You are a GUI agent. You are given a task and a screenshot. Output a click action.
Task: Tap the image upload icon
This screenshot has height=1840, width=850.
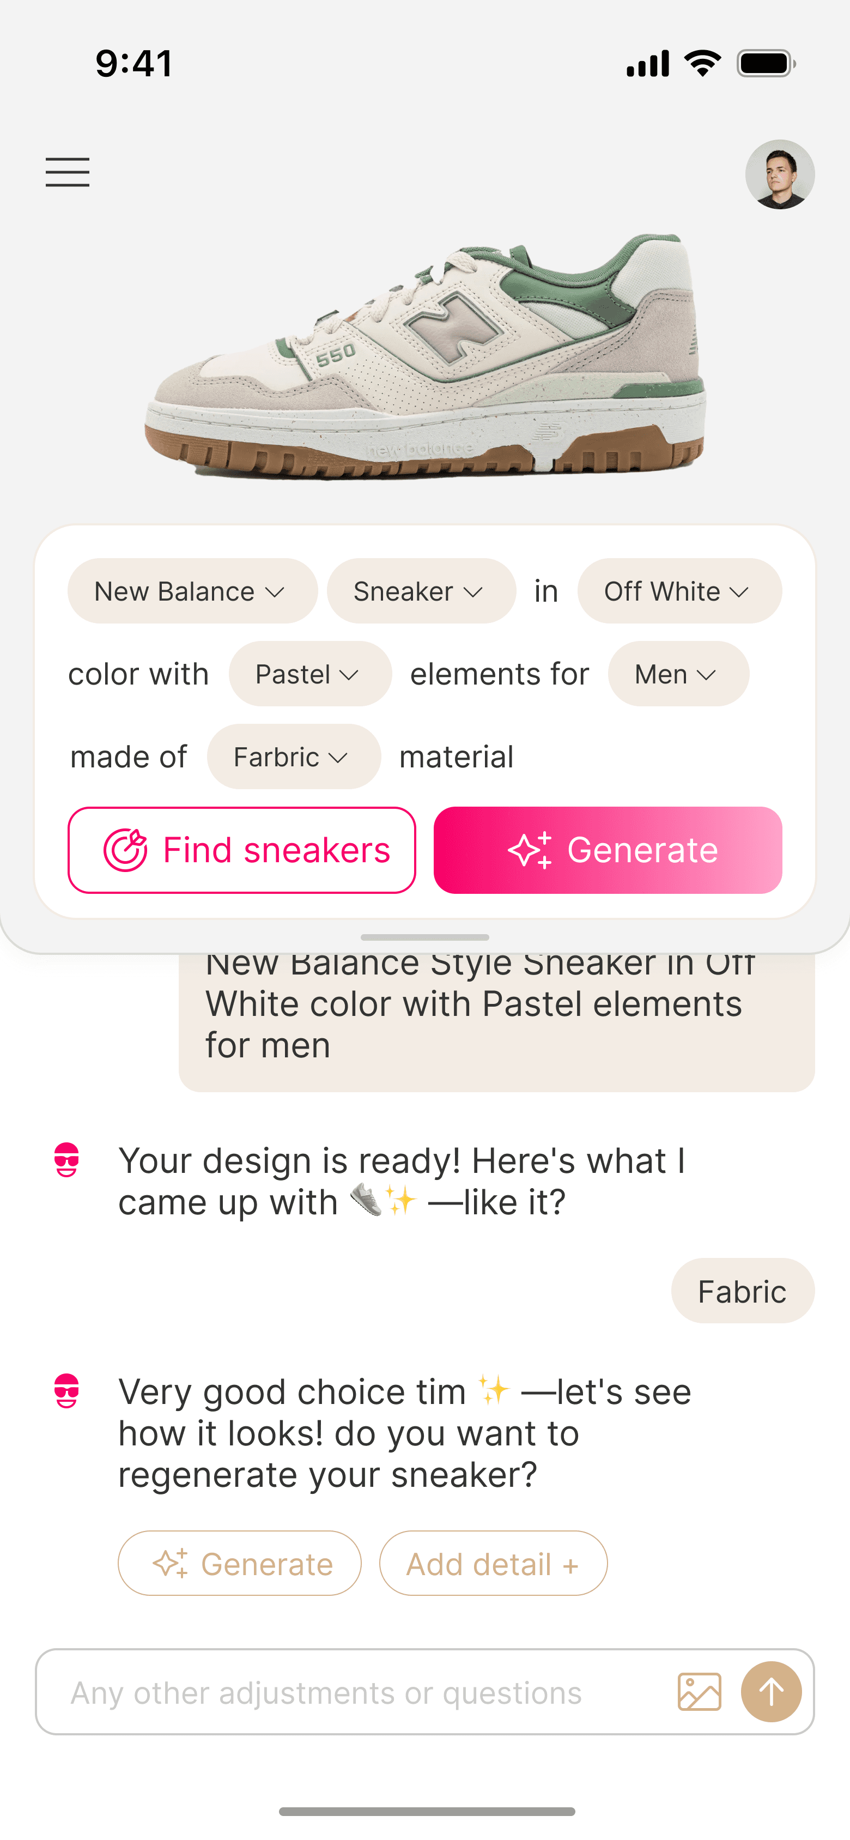tap(699, 1691)
